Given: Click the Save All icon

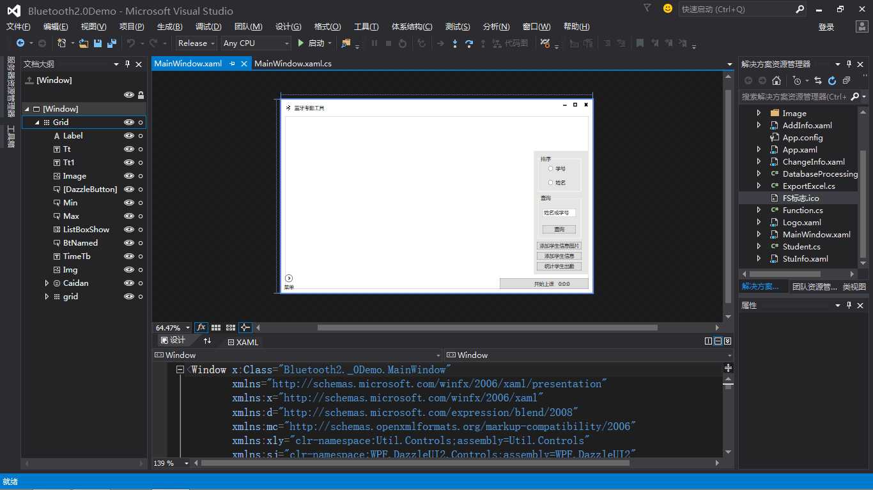Looking at the screenshot, I should pyautogui.click(x=111, y=43).
